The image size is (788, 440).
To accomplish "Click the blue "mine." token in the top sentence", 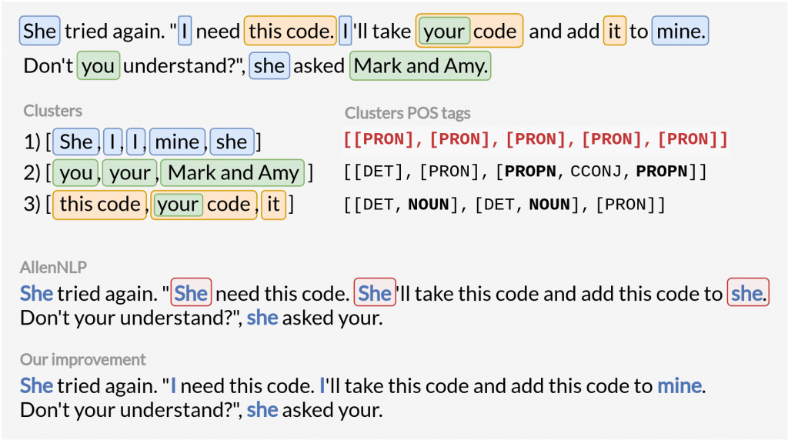I will pos(679,32).
